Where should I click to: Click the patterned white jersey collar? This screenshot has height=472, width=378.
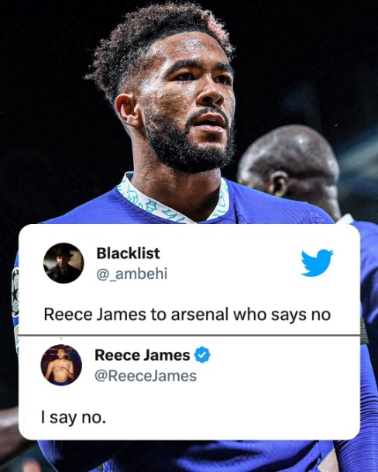point(173,200)
